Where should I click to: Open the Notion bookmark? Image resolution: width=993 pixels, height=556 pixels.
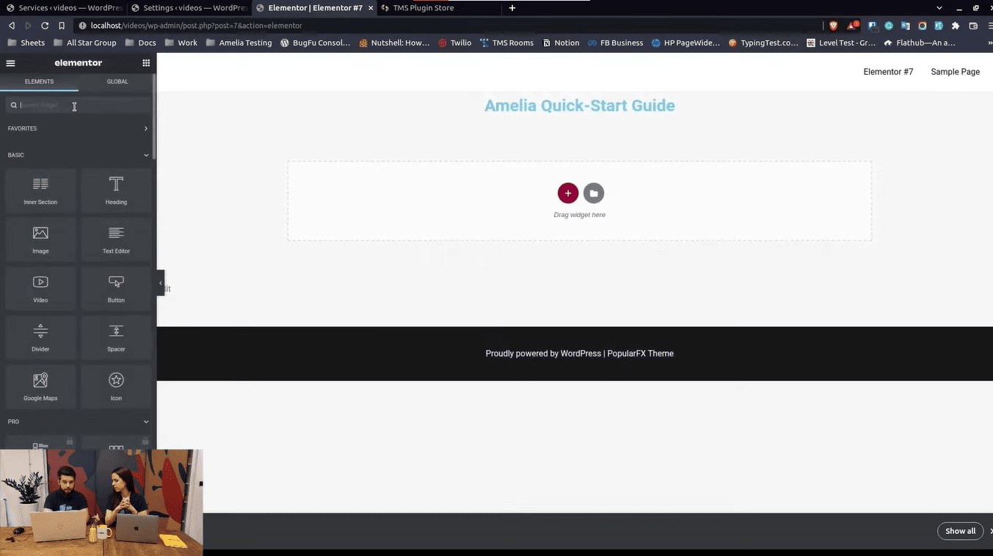click(x=561, y=43)
